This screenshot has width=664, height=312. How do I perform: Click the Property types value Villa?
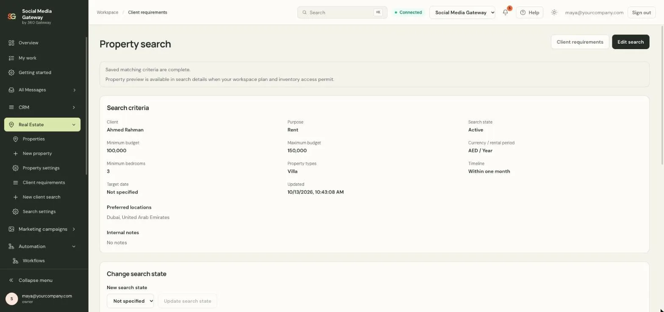click(292, 171)
